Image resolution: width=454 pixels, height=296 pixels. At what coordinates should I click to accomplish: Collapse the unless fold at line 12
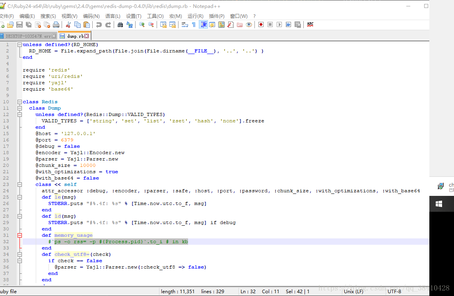20,114
